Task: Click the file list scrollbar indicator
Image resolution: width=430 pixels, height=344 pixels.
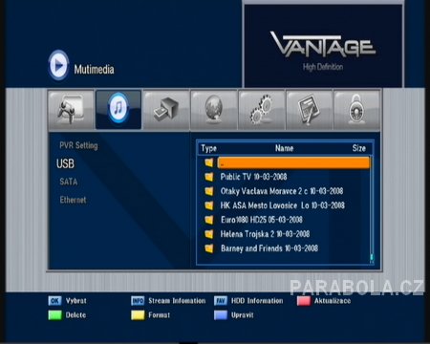Action: pos(372,257)
